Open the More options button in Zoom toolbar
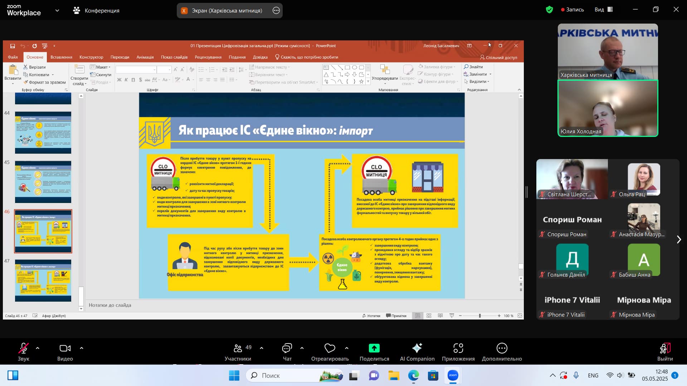This screenshot has width=687, height=386. click(x=502, y=352)
